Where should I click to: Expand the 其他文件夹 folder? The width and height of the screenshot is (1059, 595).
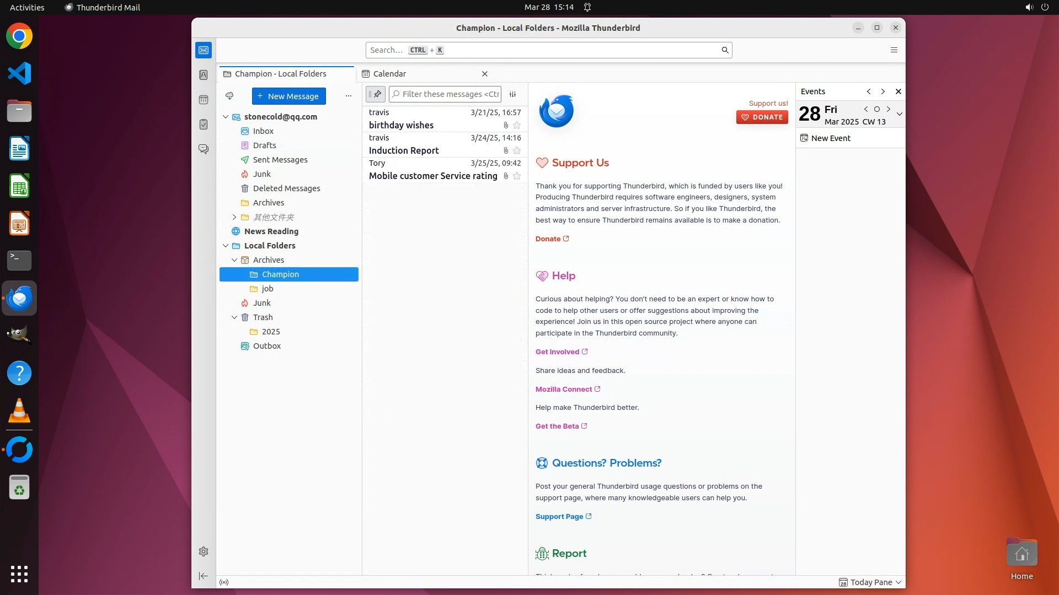point(234,217)
